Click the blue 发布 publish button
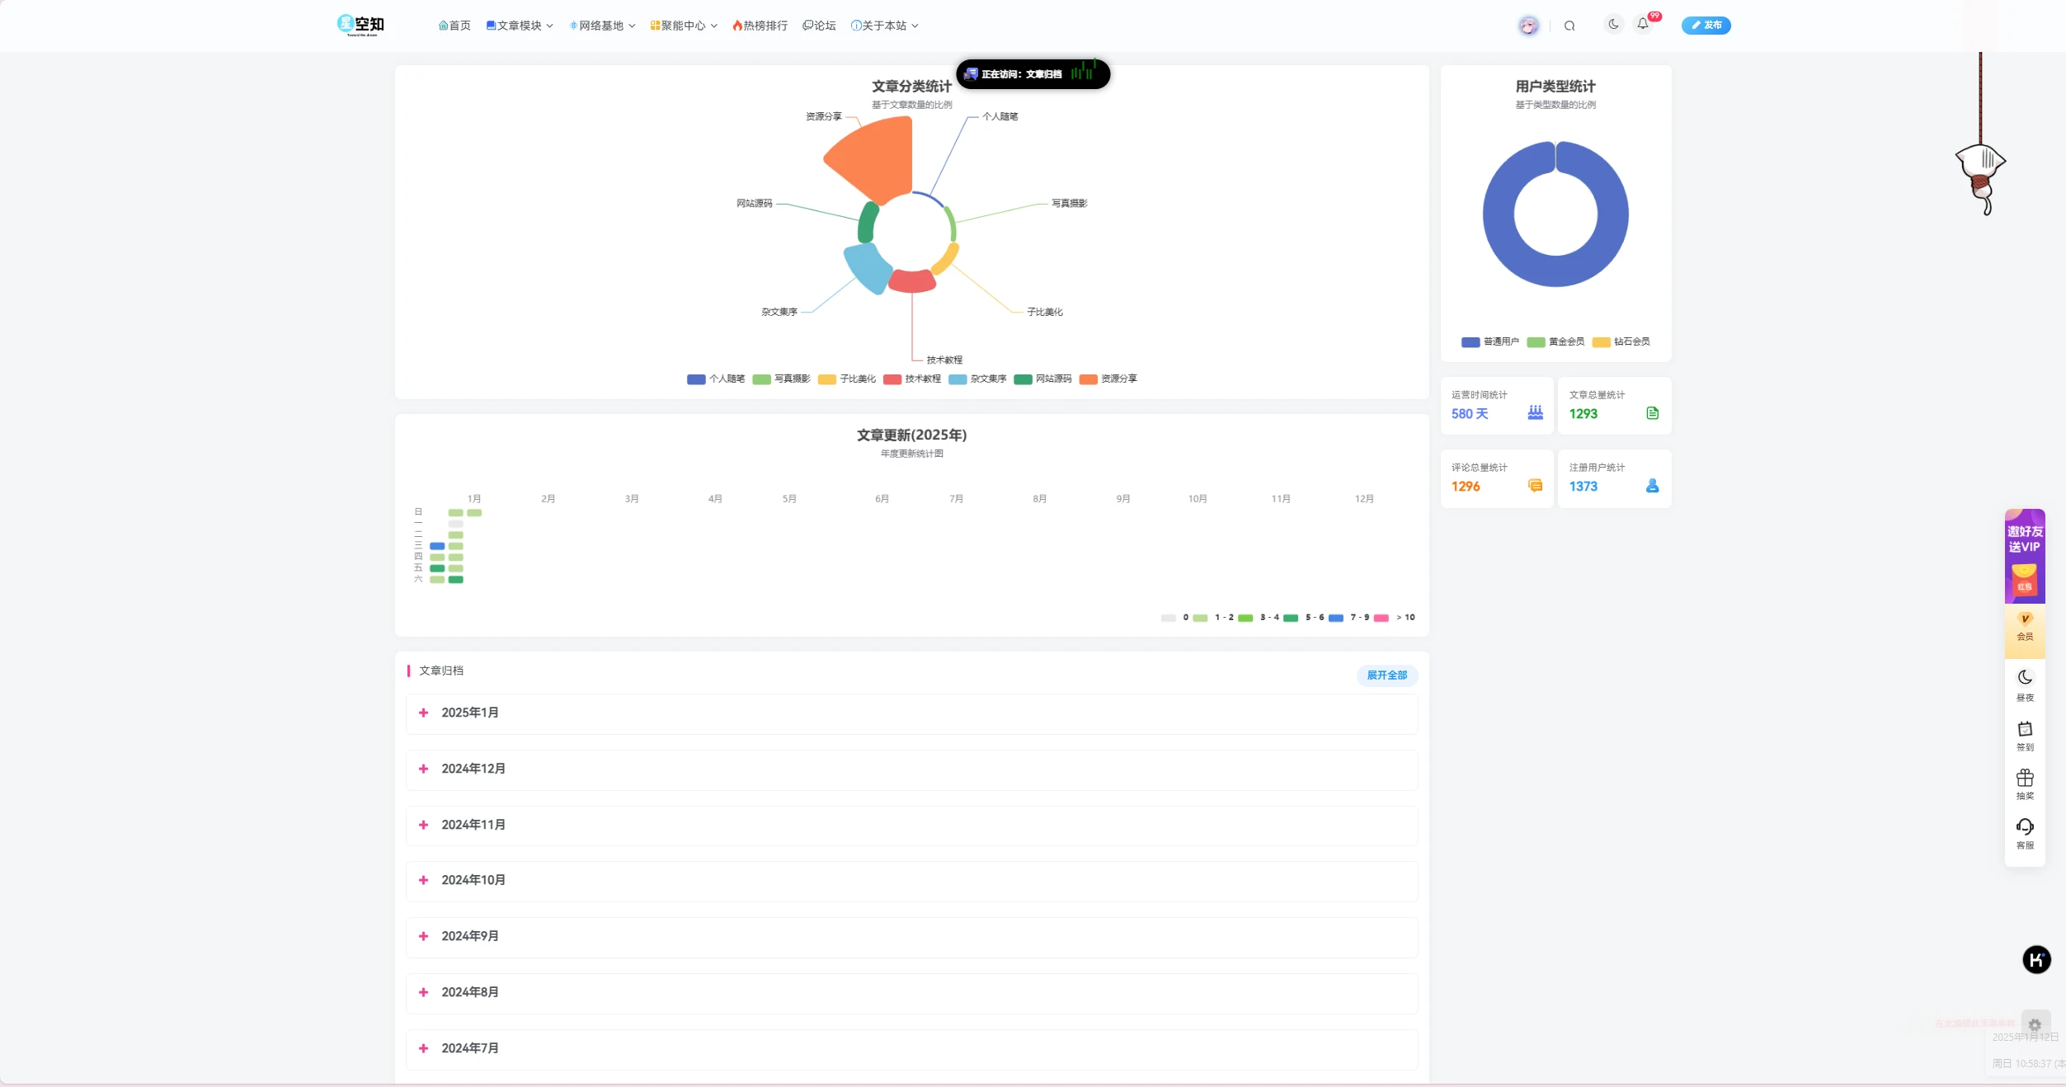Image resolution: width=2066 pixels, height=1087 pixels. pos(1706,26)
